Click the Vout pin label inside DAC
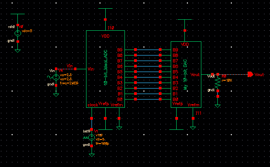 195,74
